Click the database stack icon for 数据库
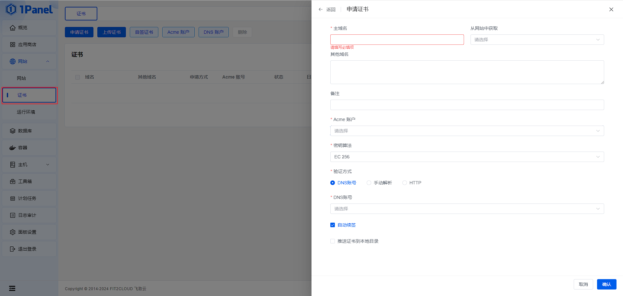Screen dimensions: 623x296 pos(13,131)
